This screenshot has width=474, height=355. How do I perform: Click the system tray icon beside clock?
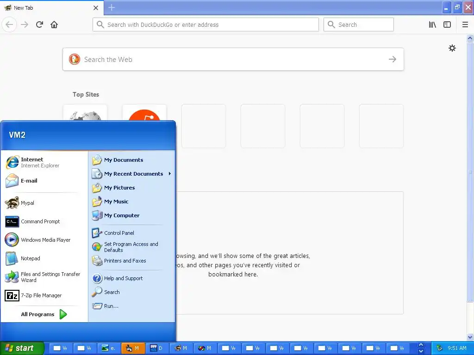439,348
